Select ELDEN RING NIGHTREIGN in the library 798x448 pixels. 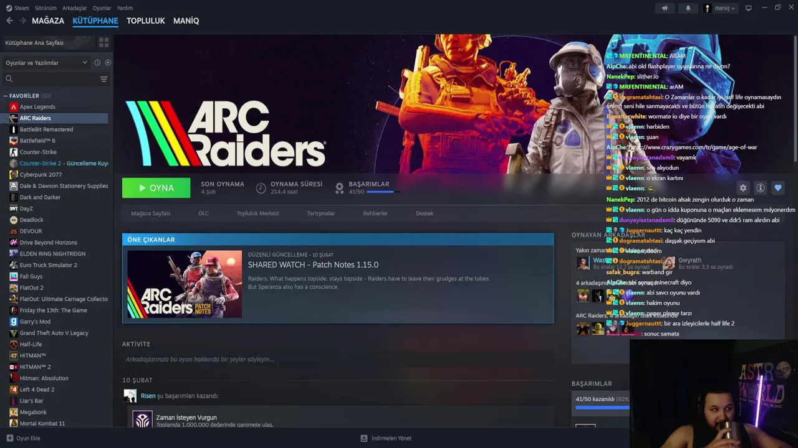[59, 254]
